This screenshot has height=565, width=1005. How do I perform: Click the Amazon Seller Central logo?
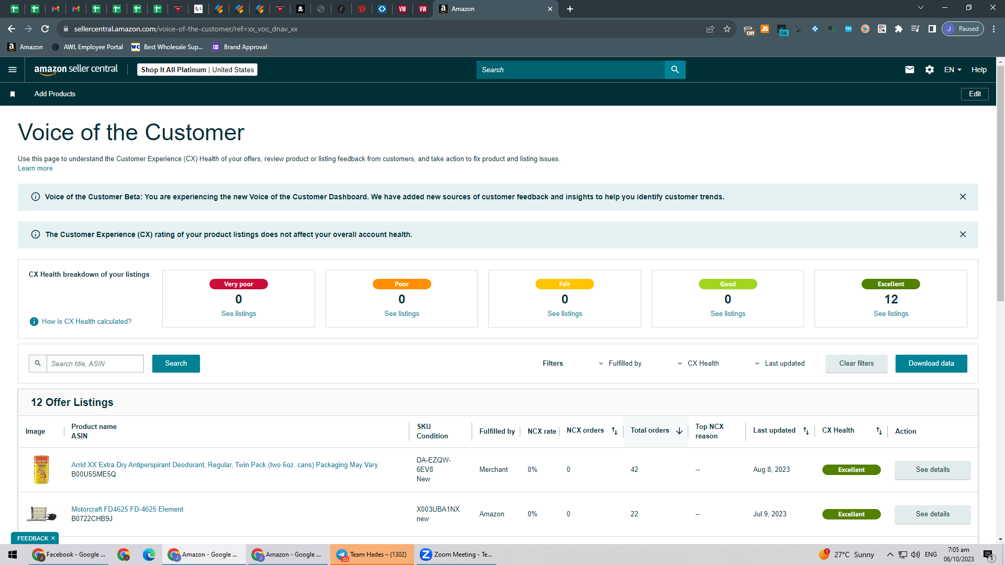[76, 70]
